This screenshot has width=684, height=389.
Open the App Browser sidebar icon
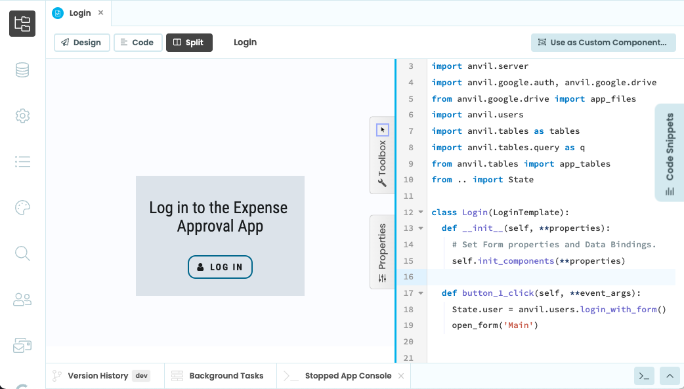coord(22,24)
